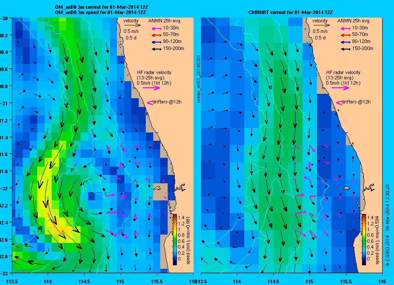The height and width of the screenshot is (285, 394).
Task: Click the '0.5 m/s' text in the left map
Action: pyautogui.click(x=131, y=32)
